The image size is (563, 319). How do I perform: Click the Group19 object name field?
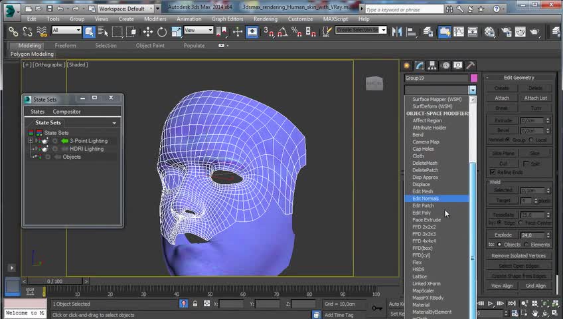click(x=436, y=78)
